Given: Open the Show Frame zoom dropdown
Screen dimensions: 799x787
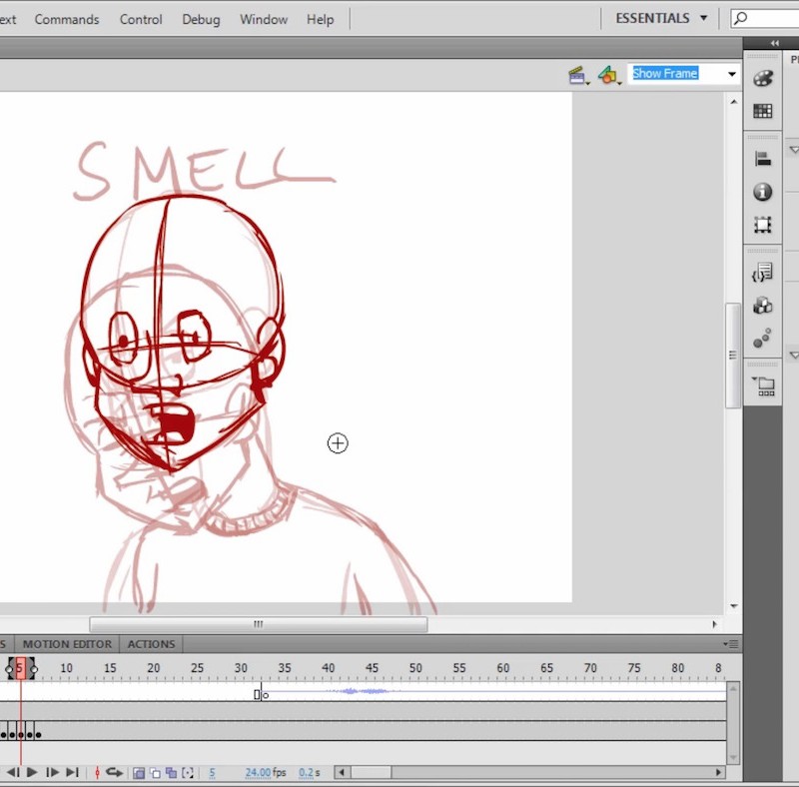Looking at the screenshot, I should click(x=732, y=73).
